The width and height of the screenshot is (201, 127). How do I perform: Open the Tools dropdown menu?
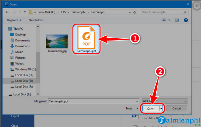point(132,108)
